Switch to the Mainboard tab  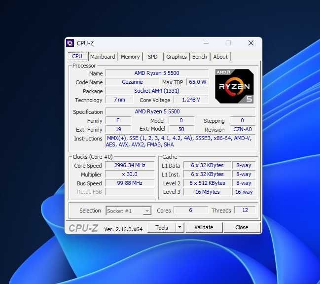tap(103, 57)
